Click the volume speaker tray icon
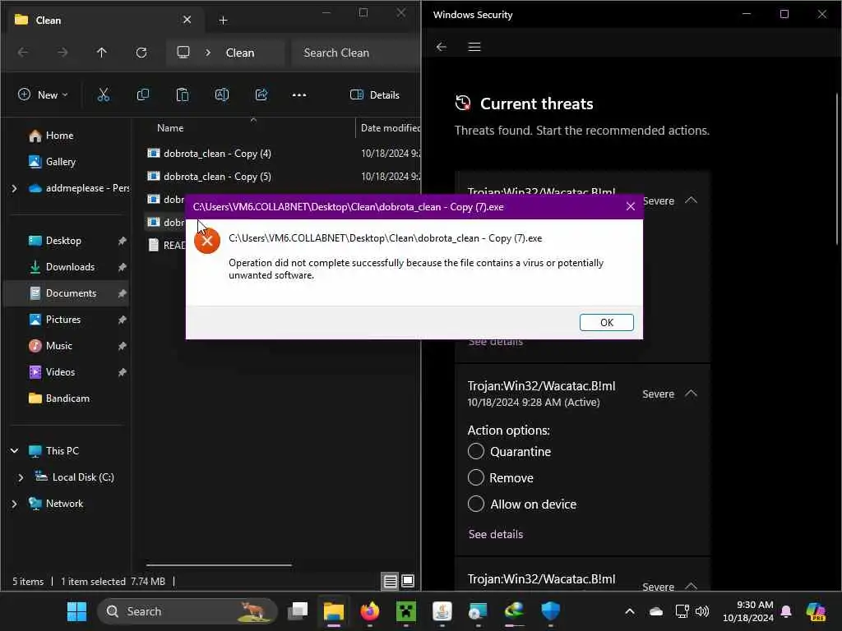This screenshot has height=631, width=842. [702, 611]
